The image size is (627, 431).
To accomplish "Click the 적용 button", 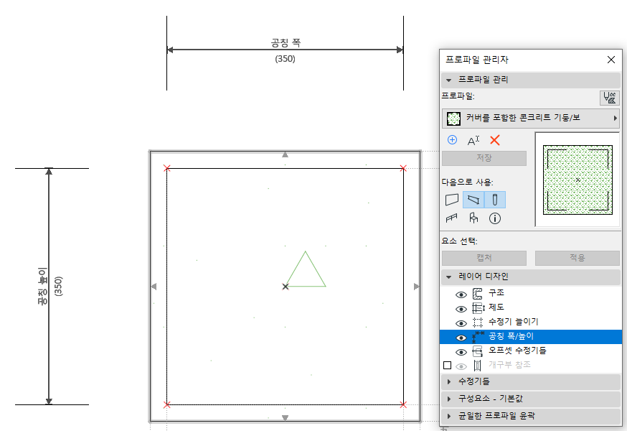I will tap(577, 258).
